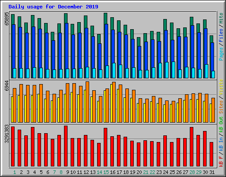This screenshot has height=177, width=226.
Task: Click green weekend day label 28
Action: (192, 172)
